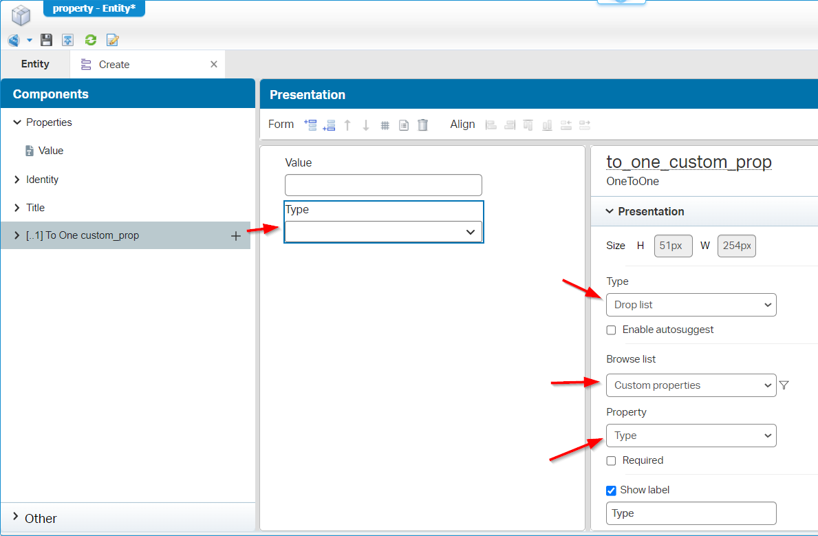This screenshot has height=536, width=818.
Task: Expand the Identity tree node
Action: 17,180
